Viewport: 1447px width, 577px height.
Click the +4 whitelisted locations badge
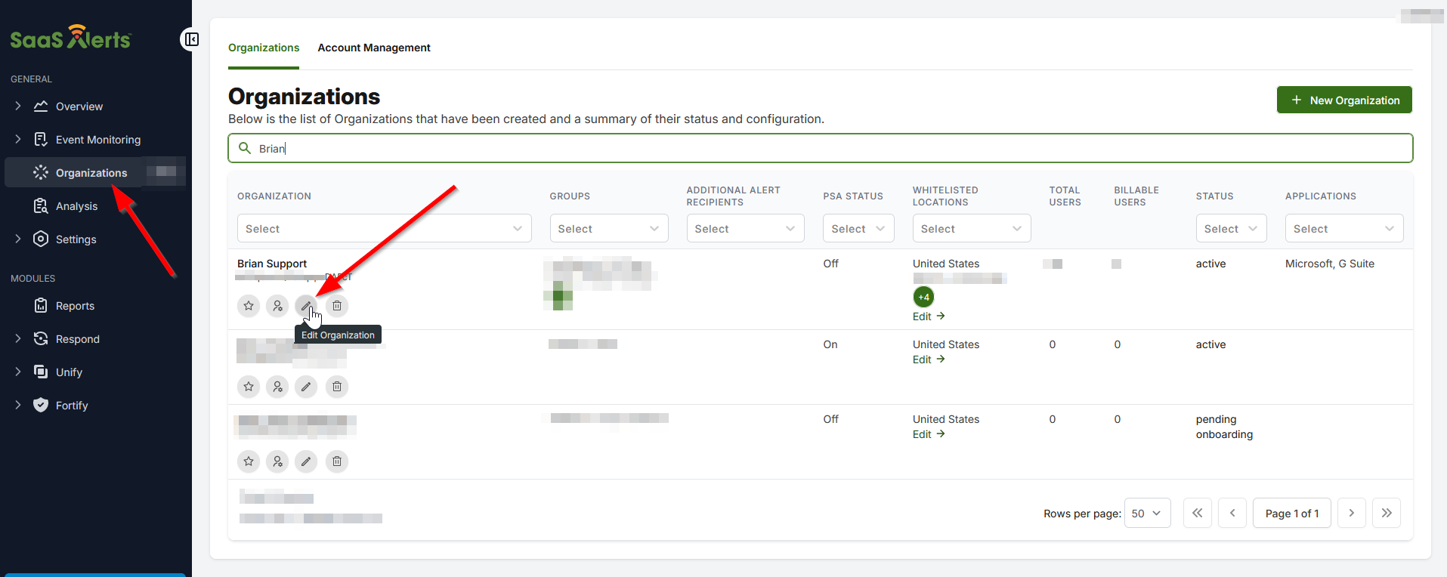[923, 297]
